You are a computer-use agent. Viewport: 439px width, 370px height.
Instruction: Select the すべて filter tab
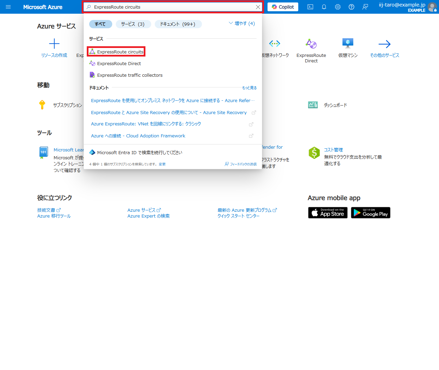[x=100, y=24]
